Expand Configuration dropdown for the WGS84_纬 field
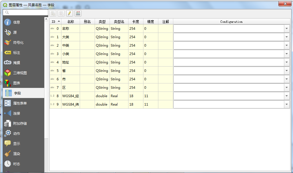293x173 pixels. (x=287, y=104)
